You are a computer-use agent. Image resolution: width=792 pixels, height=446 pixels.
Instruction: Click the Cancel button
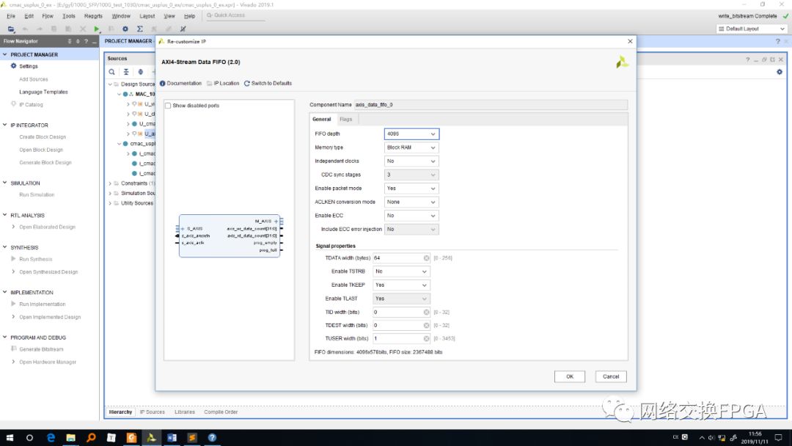tap(611, 377)
